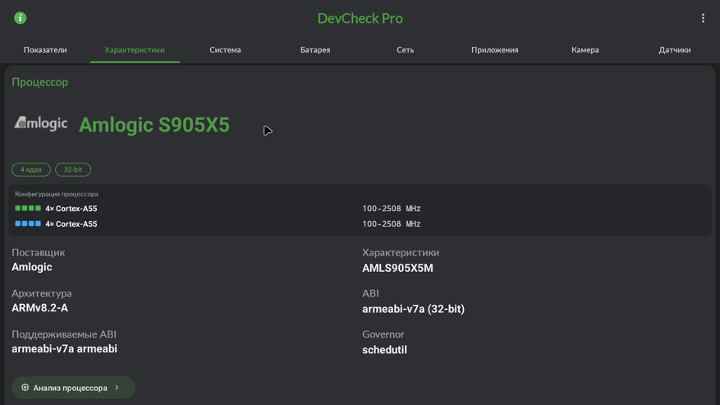Click the 'Конфигурация процессора' label

[x=57, y=194]
